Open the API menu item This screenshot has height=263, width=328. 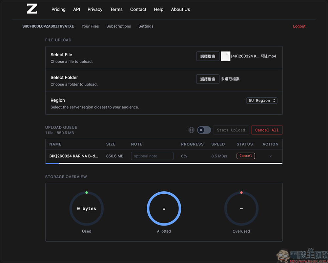coord(76,9)
